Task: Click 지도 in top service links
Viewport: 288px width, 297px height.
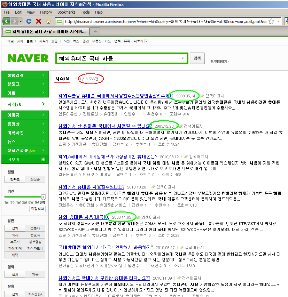Action: (x=108, y=41)
